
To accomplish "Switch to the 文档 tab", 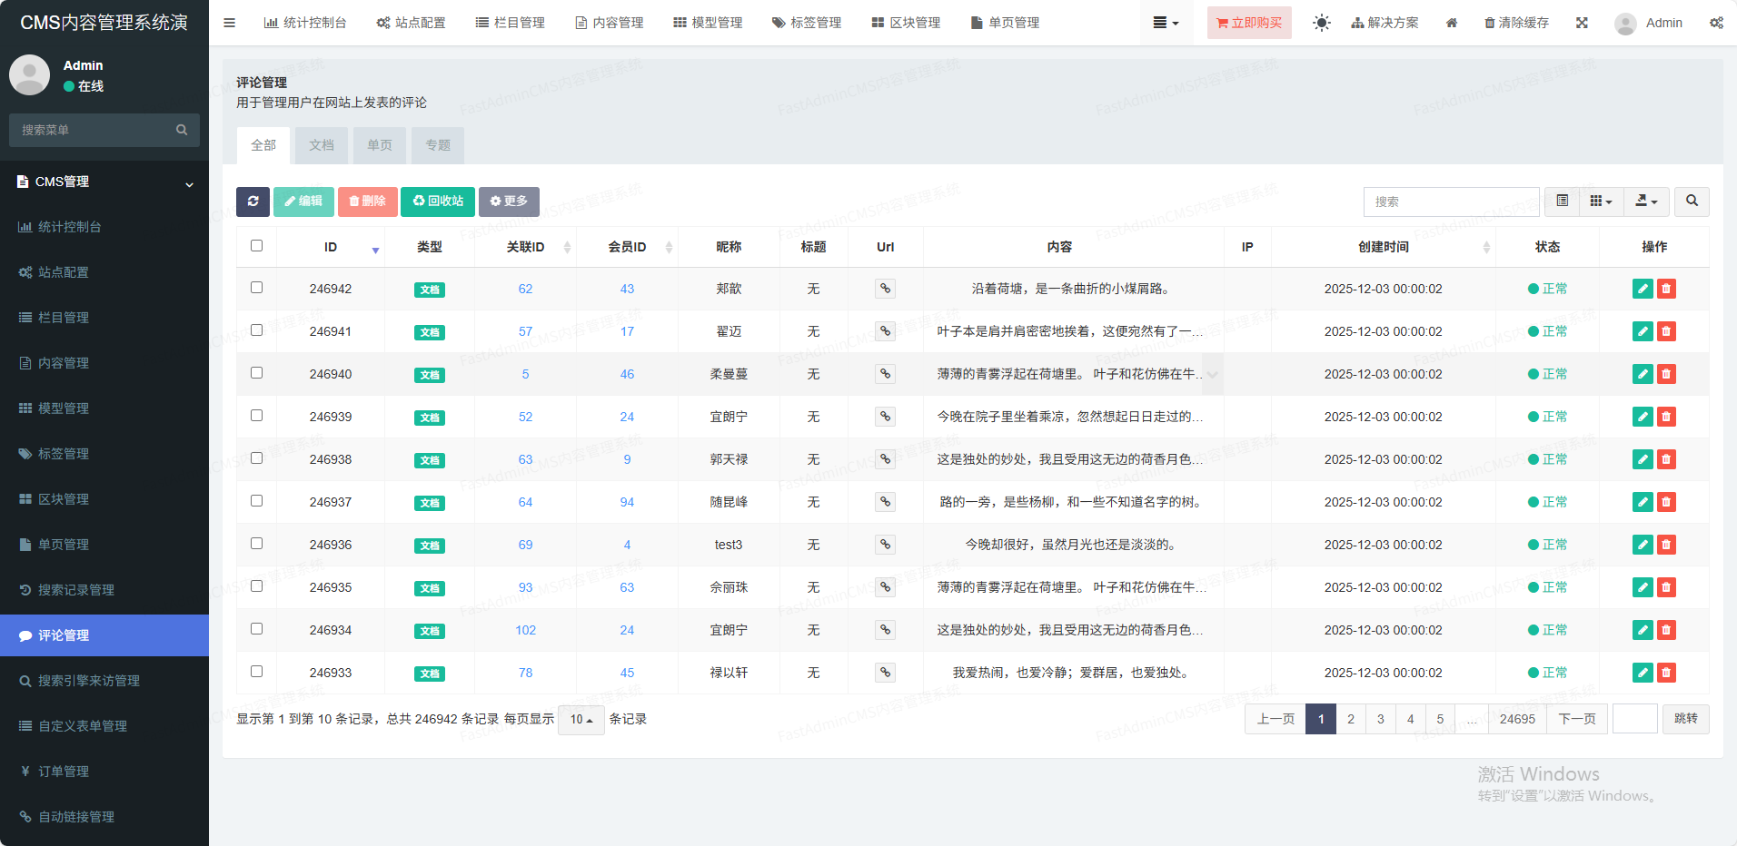I will click(322, 145).
